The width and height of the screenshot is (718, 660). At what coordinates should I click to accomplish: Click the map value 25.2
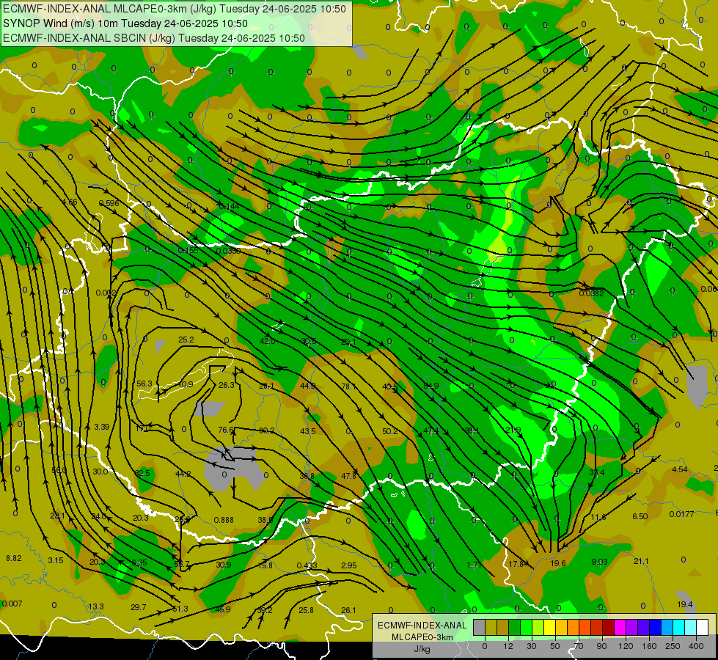[186, 340]
